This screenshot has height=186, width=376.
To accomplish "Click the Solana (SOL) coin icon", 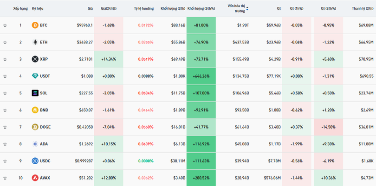I will pyautogui.click(x=35, y=93).
